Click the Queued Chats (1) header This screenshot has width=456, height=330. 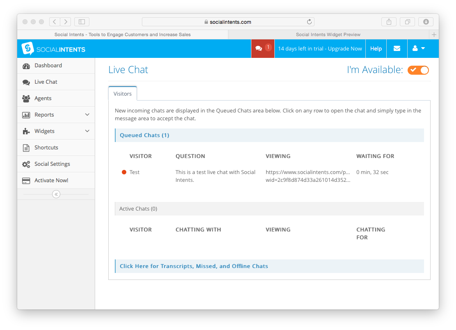click(269, 135)
